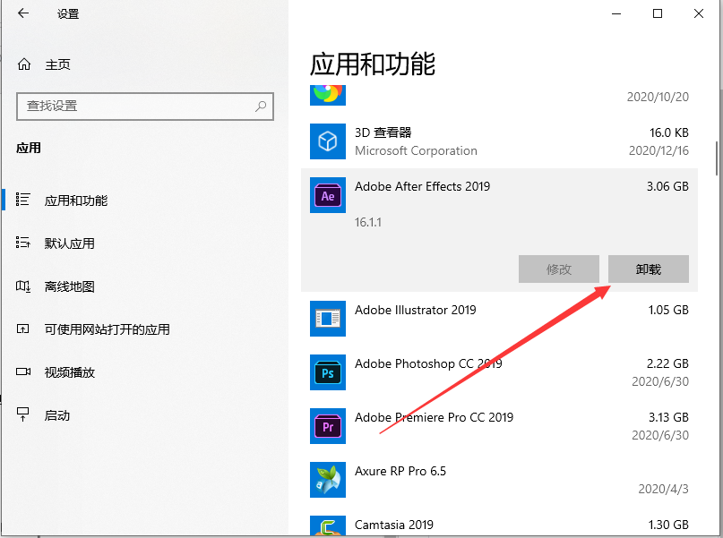This screenshot has width=723, height=538.
Task: Open the 启动 settings page
Action: point(57,415)
